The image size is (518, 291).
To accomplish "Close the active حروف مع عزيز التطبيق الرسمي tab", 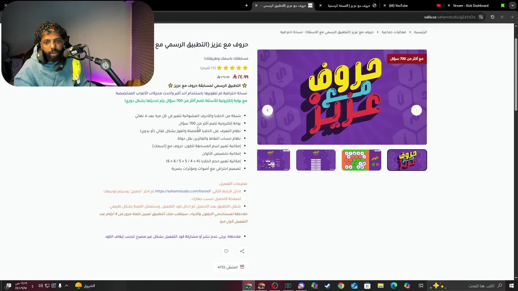I will pos(256,6).
